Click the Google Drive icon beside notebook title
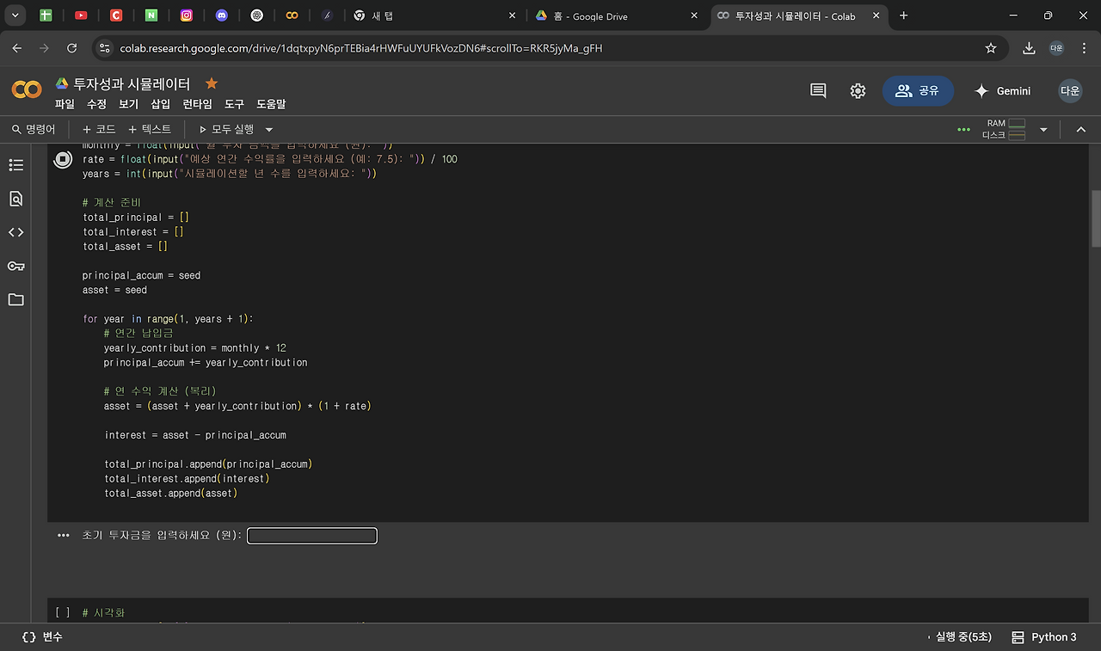This screenshot has width=1101, height=651. (62, 83)
